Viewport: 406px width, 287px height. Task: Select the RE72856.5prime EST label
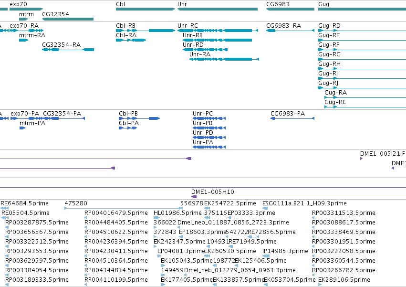tap(271, 232)
